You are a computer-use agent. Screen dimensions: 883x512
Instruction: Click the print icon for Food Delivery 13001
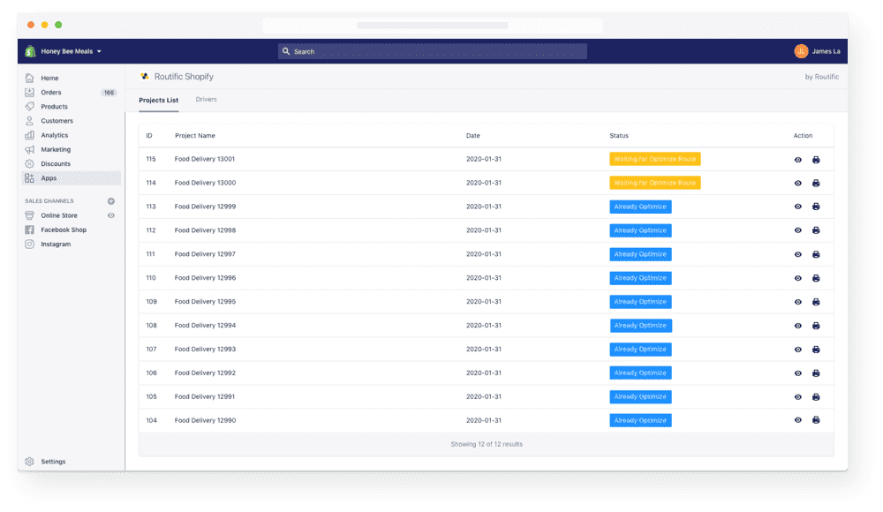point(816,160)
